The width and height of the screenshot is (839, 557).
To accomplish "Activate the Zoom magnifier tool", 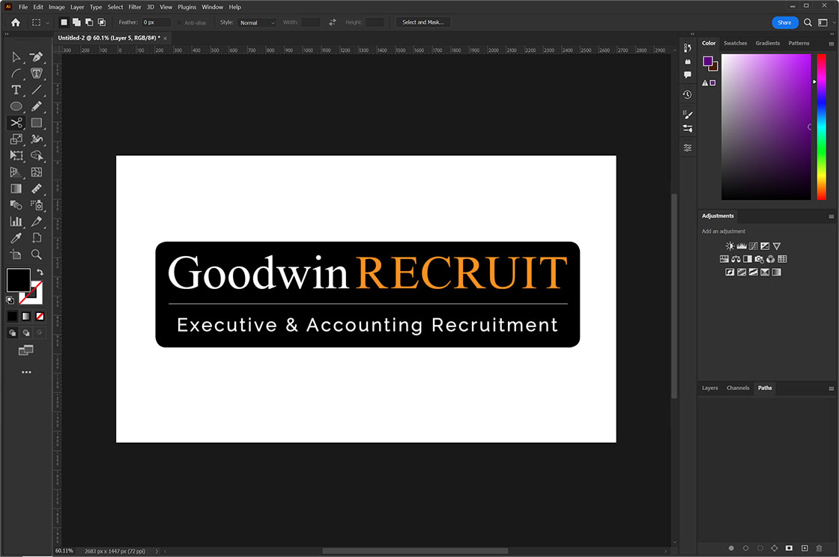I will point(36,255).
